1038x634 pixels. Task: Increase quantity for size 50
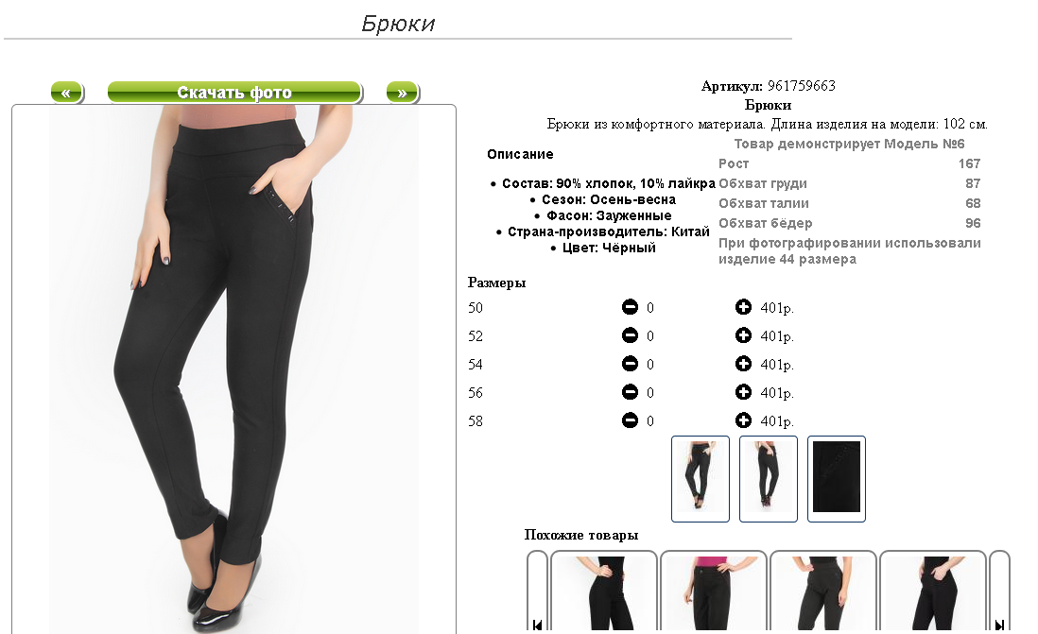tap(743, 307)
